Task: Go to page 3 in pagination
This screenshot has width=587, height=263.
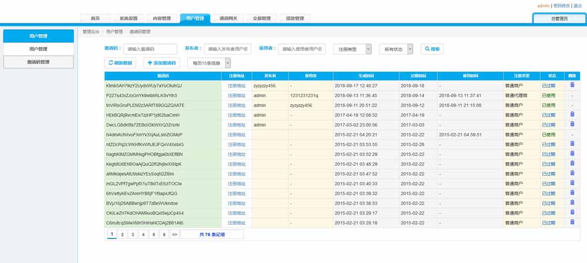Action: tap(132, 234)
